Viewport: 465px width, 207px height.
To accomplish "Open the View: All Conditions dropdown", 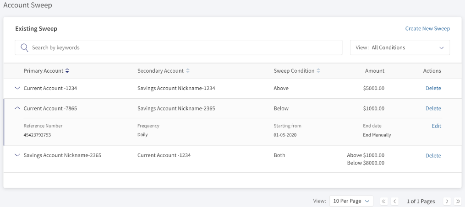I will click(400, 48).
